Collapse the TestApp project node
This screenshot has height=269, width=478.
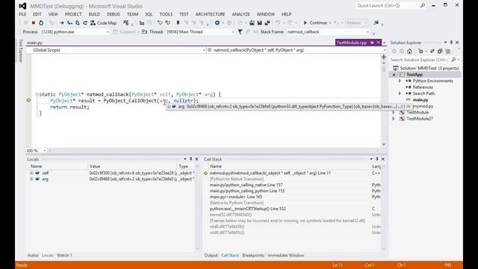[x=394, y=75]
